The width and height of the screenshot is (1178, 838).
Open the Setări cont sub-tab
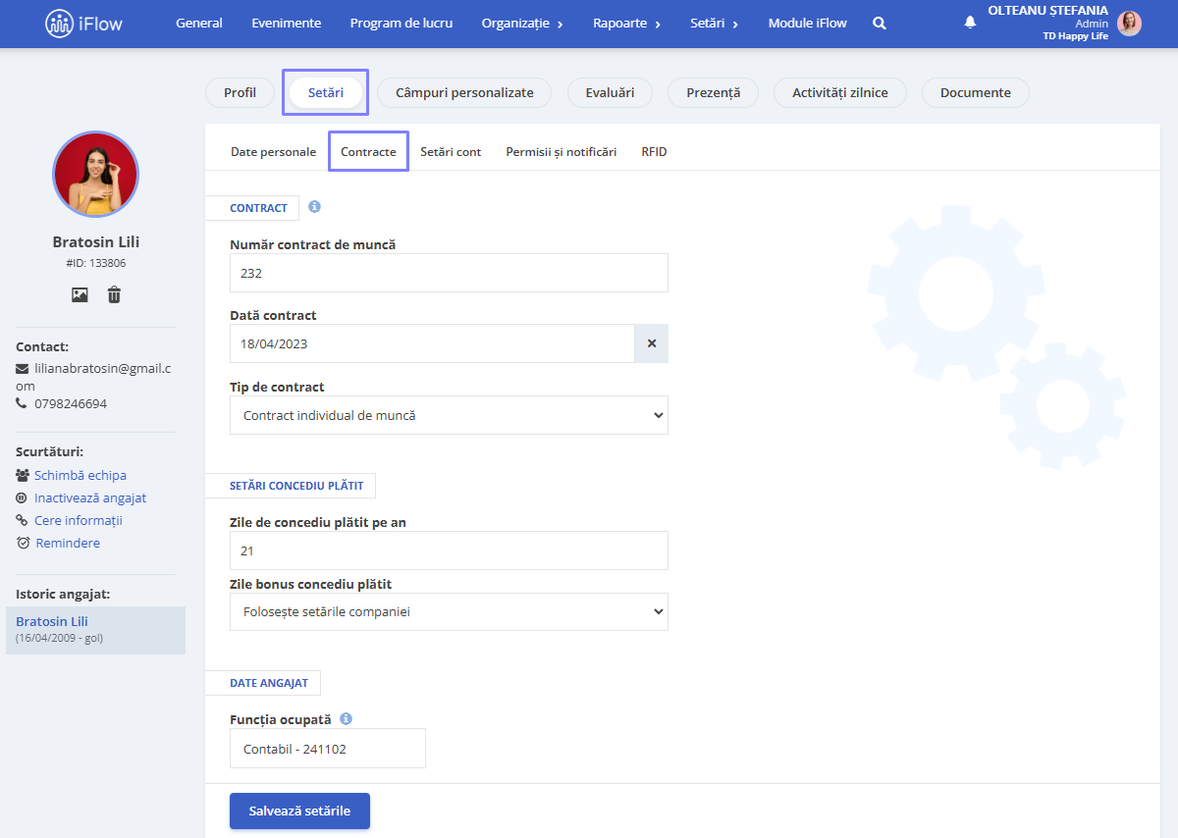point(451,151)
